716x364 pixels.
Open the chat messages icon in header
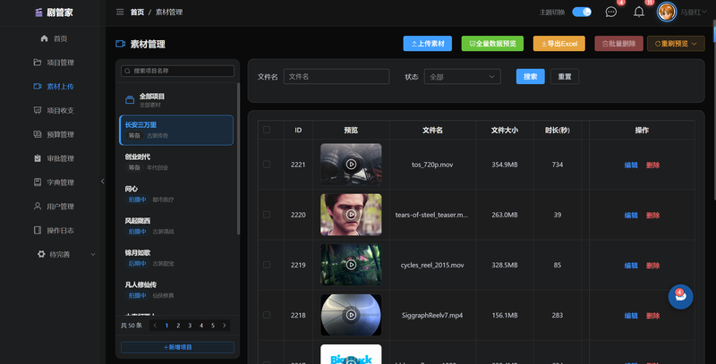[611, 12]
